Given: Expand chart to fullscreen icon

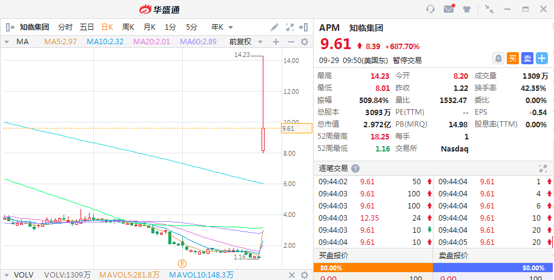Looking at the screenshot, I should click(x=290, y=27).
